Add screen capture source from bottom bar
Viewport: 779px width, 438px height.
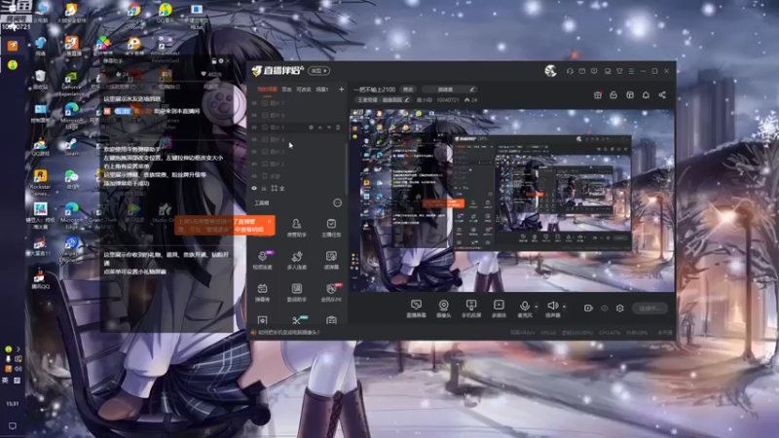417,309
